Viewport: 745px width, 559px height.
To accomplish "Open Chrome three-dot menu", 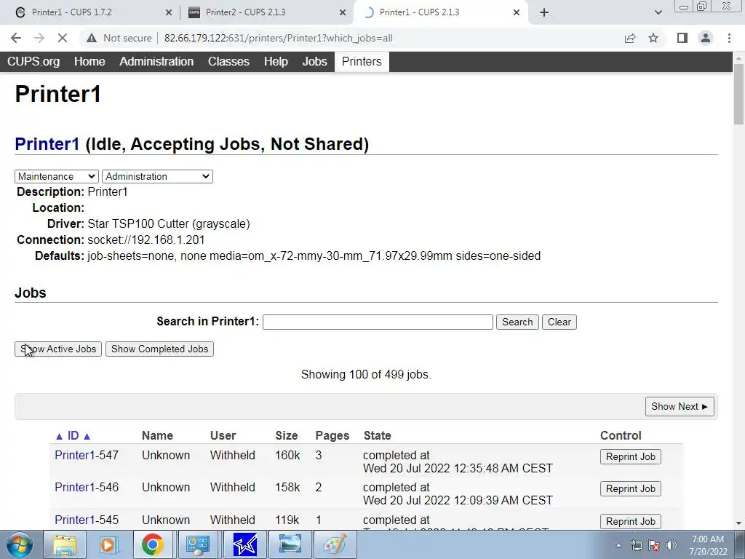I will tap(729, 38).
